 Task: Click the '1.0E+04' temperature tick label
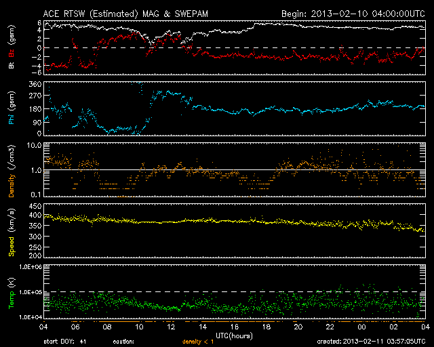point(31,317)
